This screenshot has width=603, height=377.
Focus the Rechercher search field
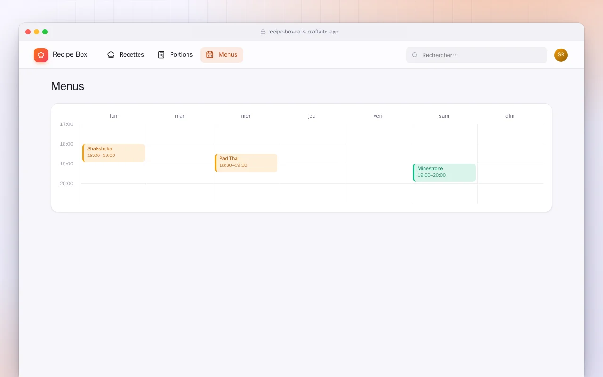[477, 55]
